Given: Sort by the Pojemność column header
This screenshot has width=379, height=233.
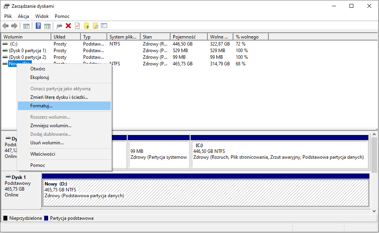Looking at the screenshot, I should pyautogui.click(x=184, y=37).
